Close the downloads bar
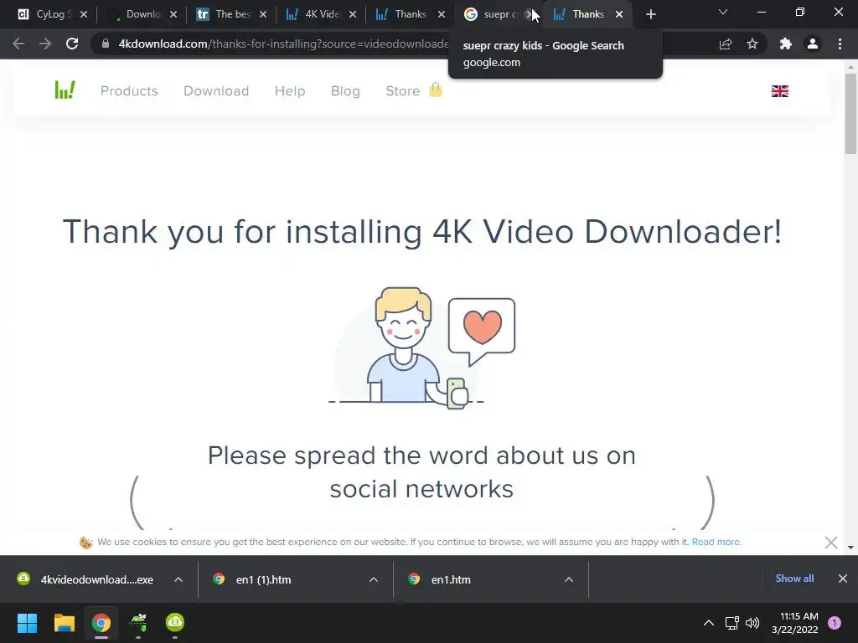Screen dimensions: 858x643 pos(843,579)
